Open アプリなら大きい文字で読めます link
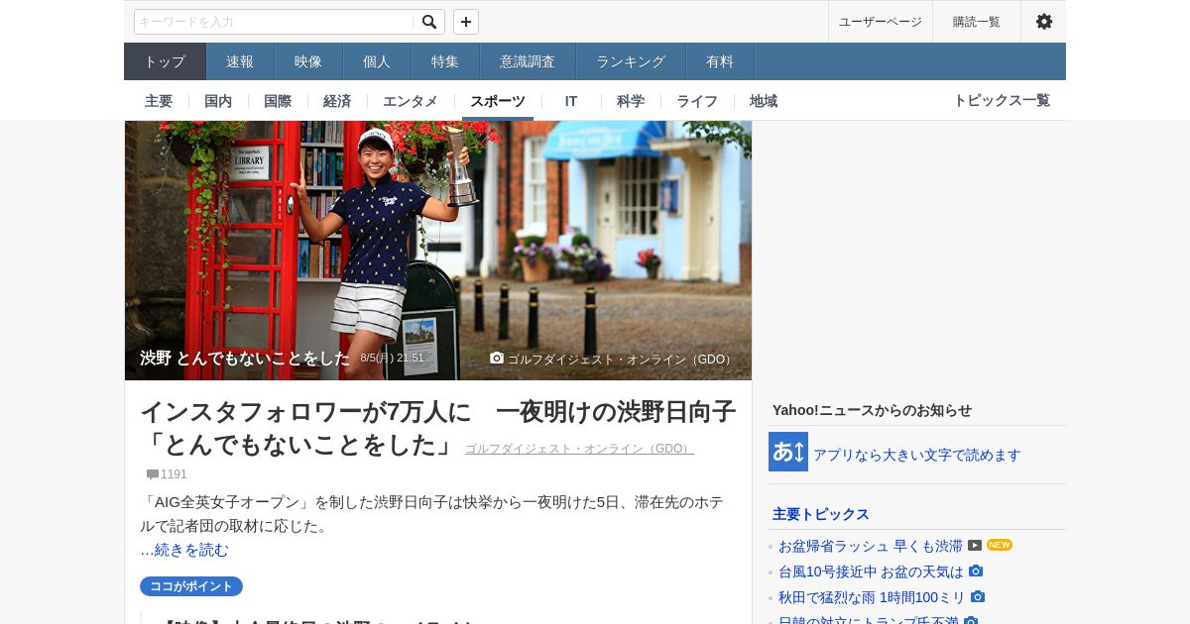 pyautogui.click(x=917, y=455)
